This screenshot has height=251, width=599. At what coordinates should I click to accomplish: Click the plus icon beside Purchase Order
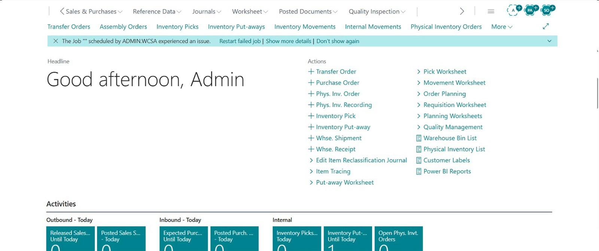coord(311,83)
